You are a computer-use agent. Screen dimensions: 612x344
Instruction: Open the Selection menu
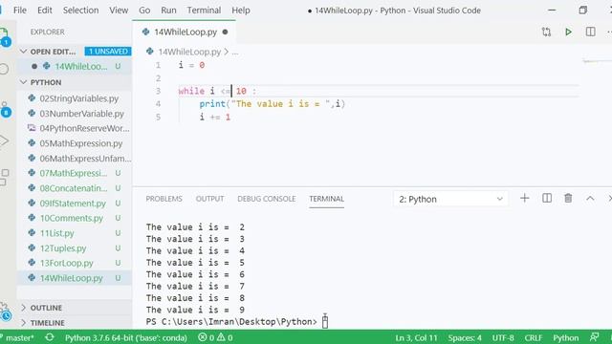click(x=80, y=11)
